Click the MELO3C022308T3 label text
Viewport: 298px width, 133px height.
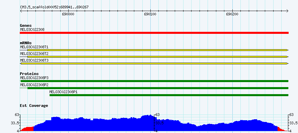pos(34,61)
